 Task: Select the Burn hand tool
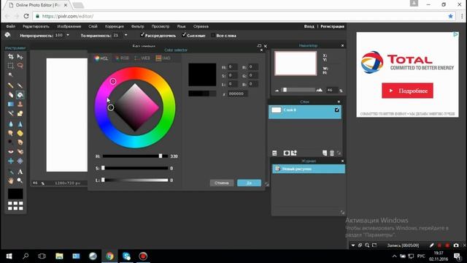coord(20,142)
